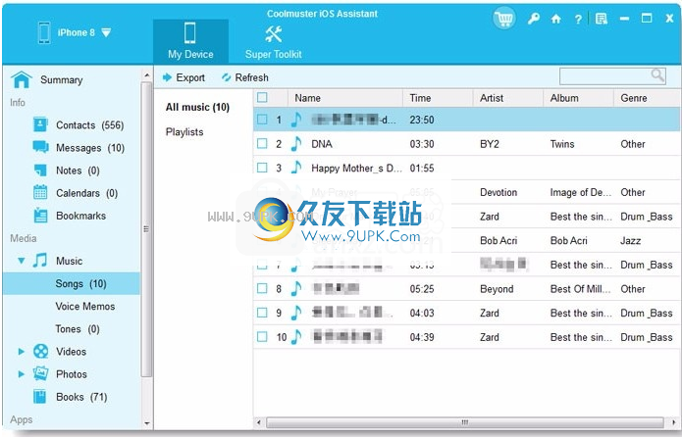Viewport: 682px width, 439px height.
Task: Collapse the Music tree node
Action: 21,261
